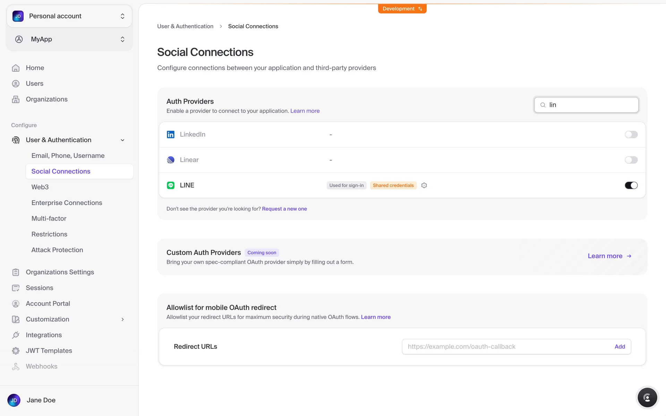
Task: Disable the LINE provider toggle
Action: tap(631, 185)
